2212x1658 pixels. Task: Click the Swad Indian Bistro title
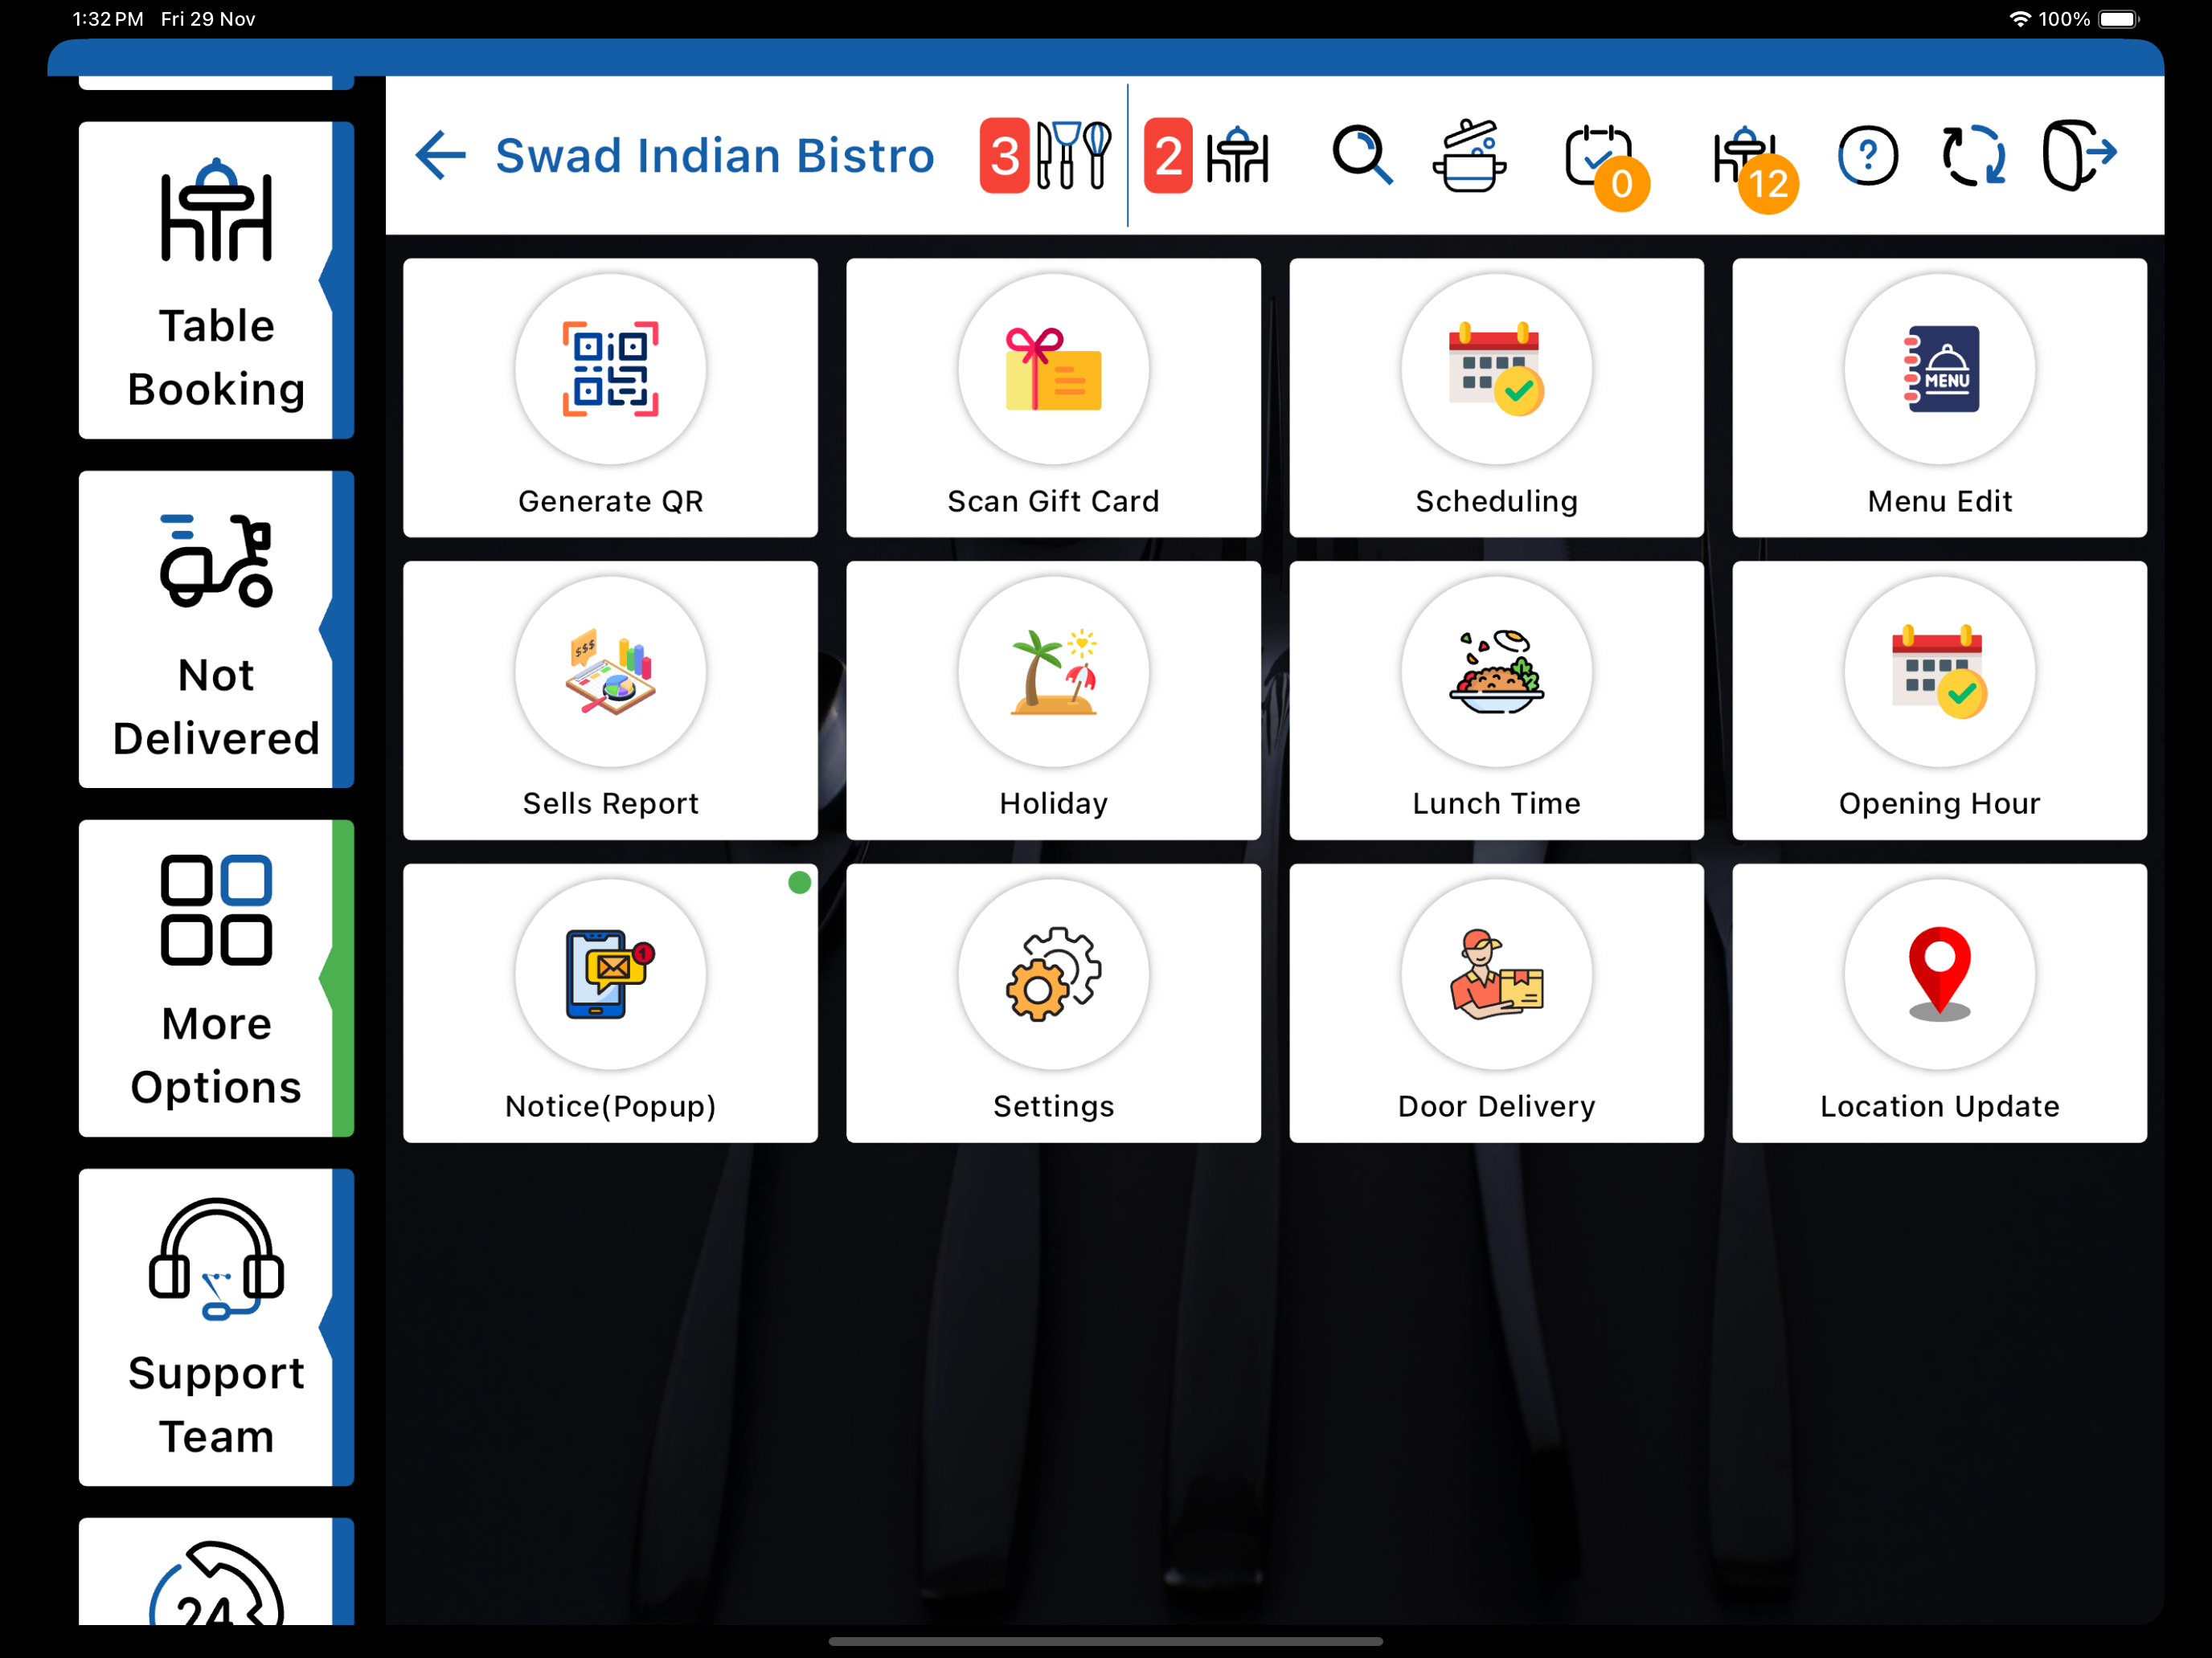coord(714,156)
